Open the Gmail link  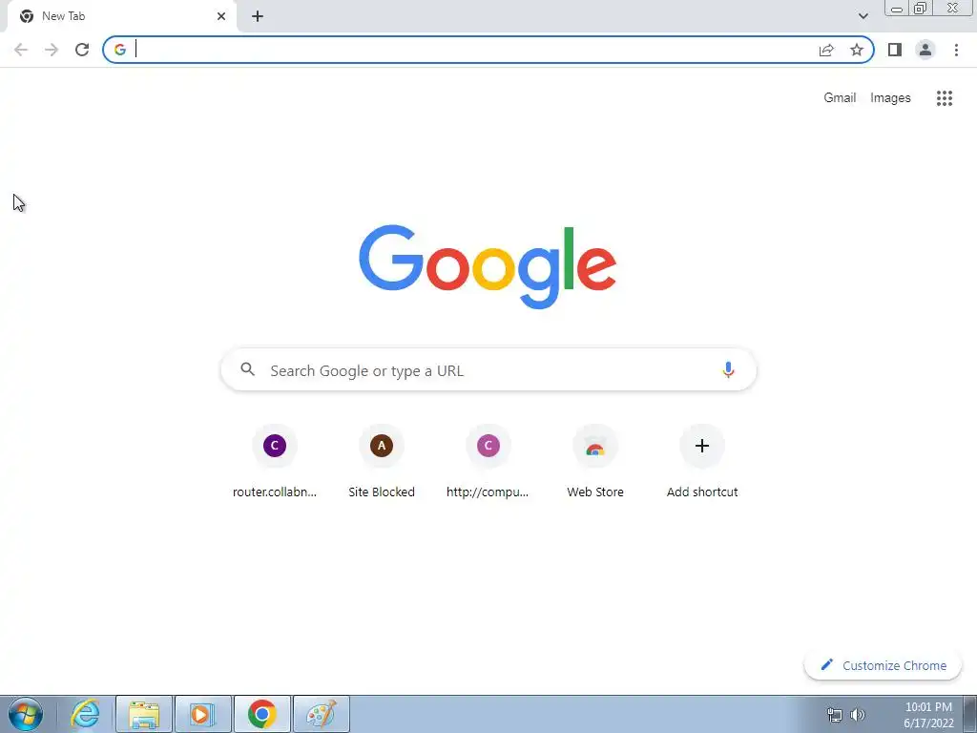(840, 98)
